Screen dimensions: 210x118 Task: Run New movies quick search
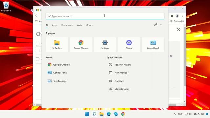tap(118, 73)
